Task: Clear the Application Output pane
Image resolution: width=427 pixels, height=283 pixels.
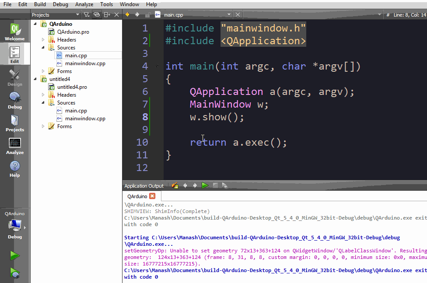Action: [x=175, y=185]
